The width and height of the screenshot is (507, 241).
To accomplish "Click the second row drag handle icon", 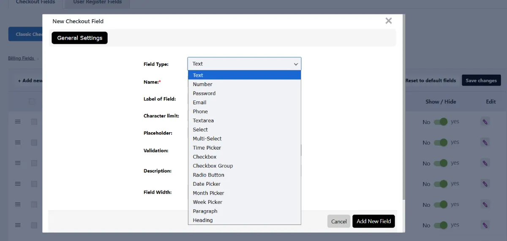I will click(x=18, y=143).
